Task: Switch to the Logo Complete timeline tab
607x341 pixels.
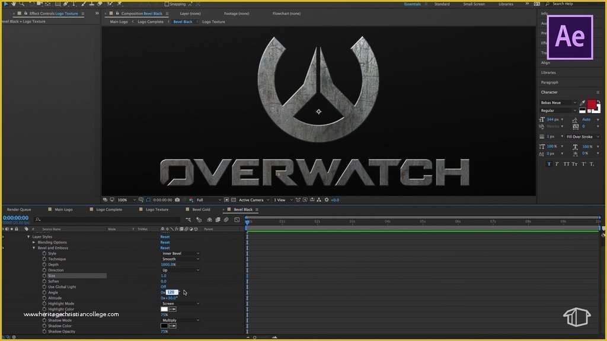Action: (x=109, y=210)
